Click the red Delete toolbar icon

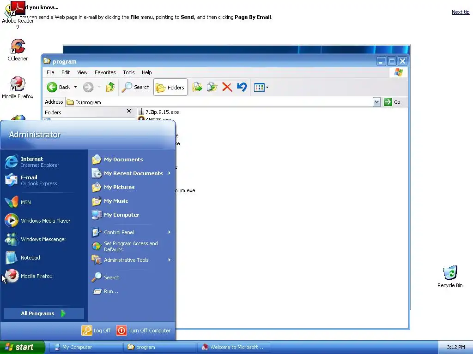[x=227, y=87]
